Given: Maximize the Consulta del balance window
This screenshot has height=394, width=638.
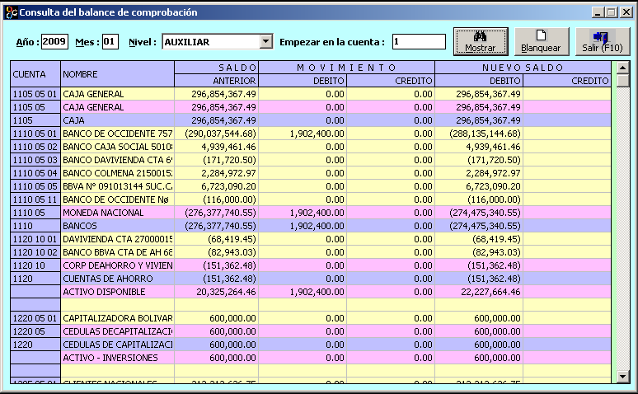Looking at the screenshot, I should (611, 12).
